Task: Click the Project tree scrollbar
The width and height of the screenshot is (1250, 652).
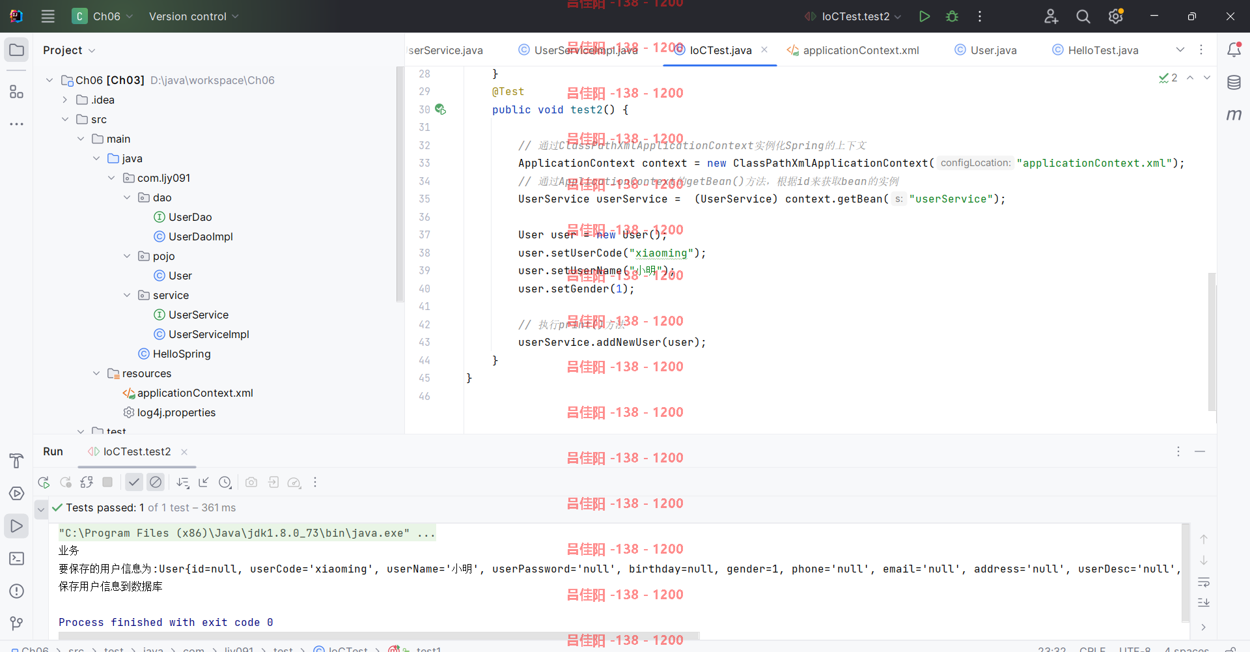Action: [400, 184]
